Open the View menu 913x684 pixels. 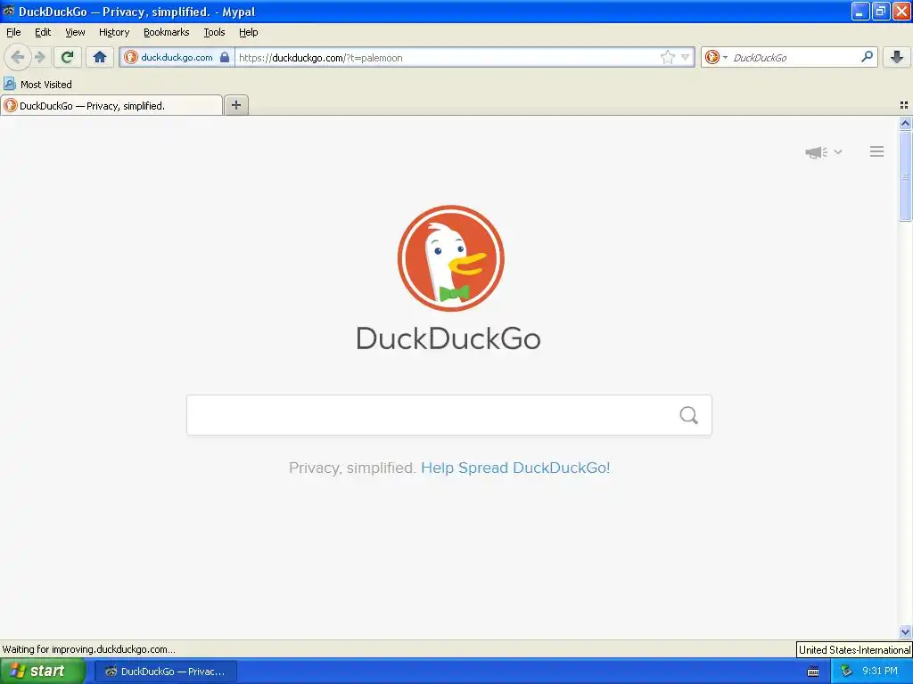75,32
